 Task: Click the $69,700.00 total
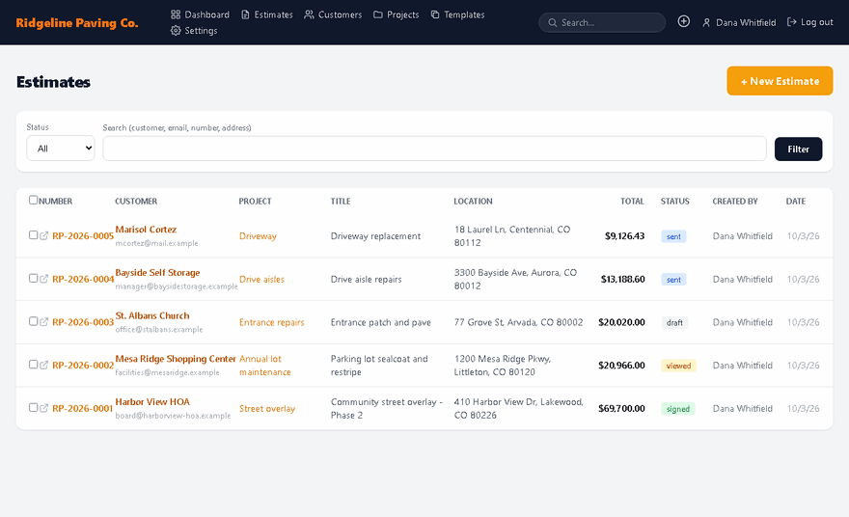click(621, 409)
